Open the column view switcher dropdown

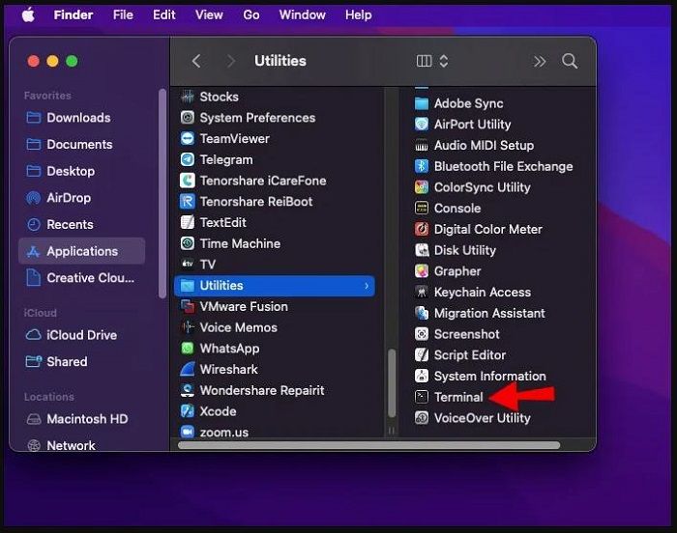pyautogui.click(x=432, y=61)
